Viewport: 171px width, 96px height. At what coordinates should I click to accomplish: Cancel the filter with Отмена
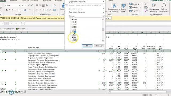coord(99,46)
